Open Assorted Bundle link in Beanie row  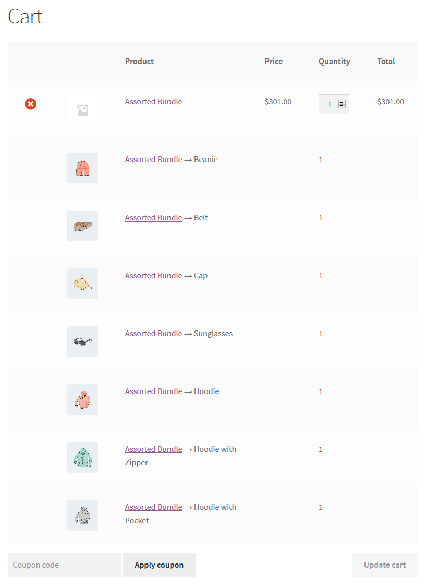point(153,160)
